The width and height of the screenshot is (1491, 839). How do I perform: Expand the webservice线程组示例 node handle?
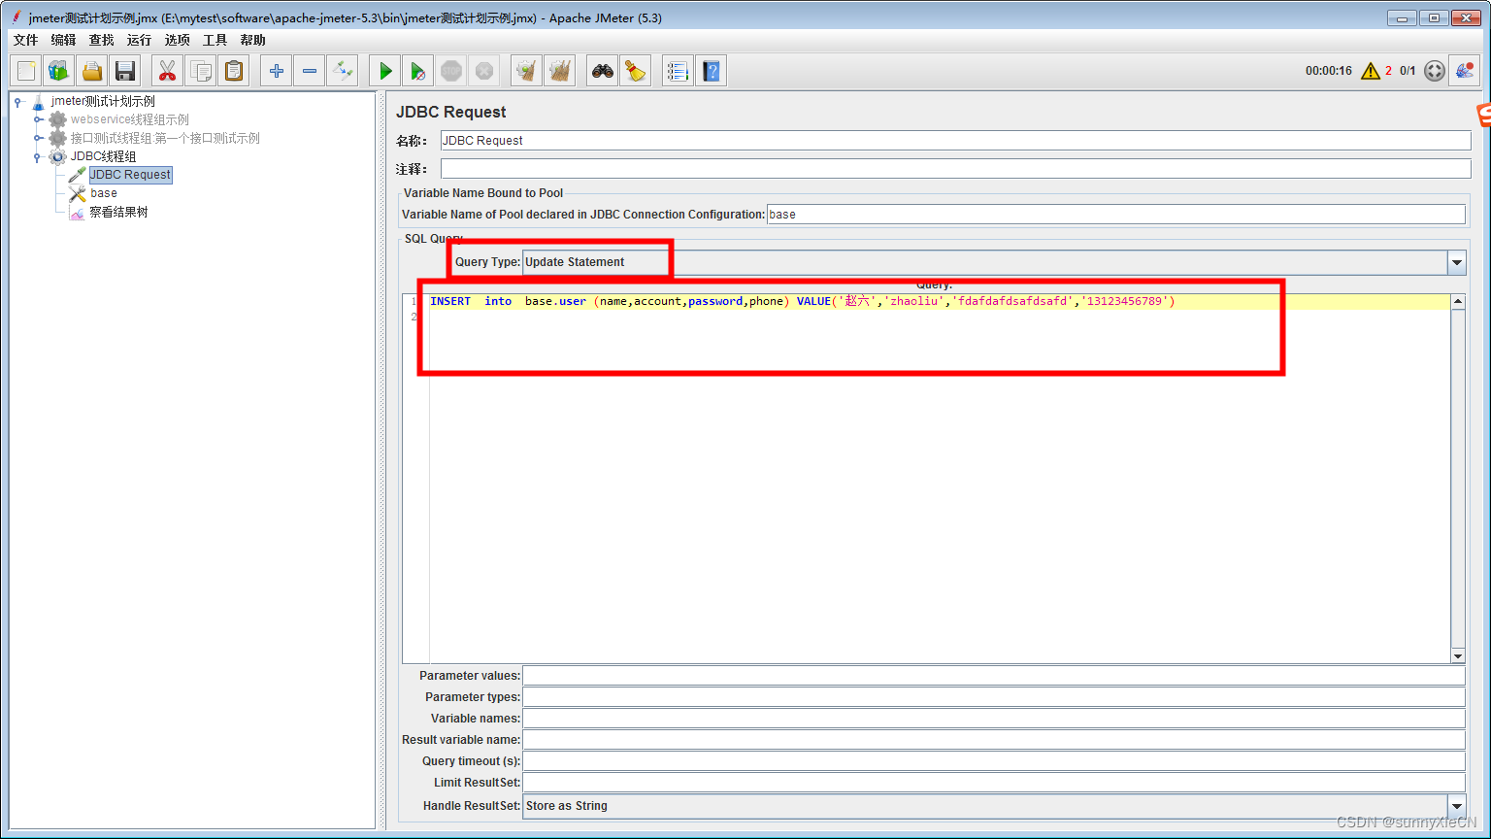coord(38,119)
